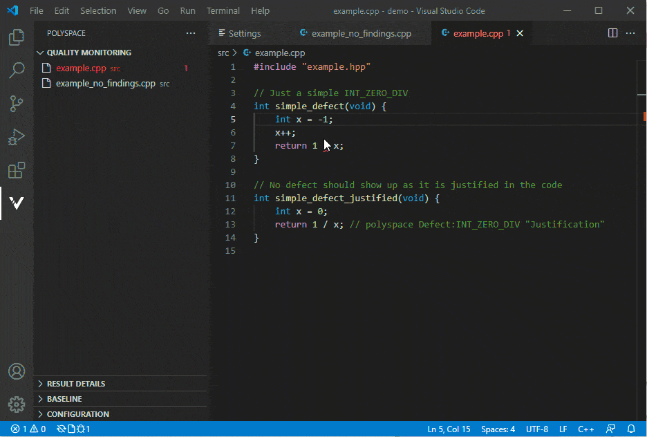Switch to the example_no_findings.cpp tab

361,33
